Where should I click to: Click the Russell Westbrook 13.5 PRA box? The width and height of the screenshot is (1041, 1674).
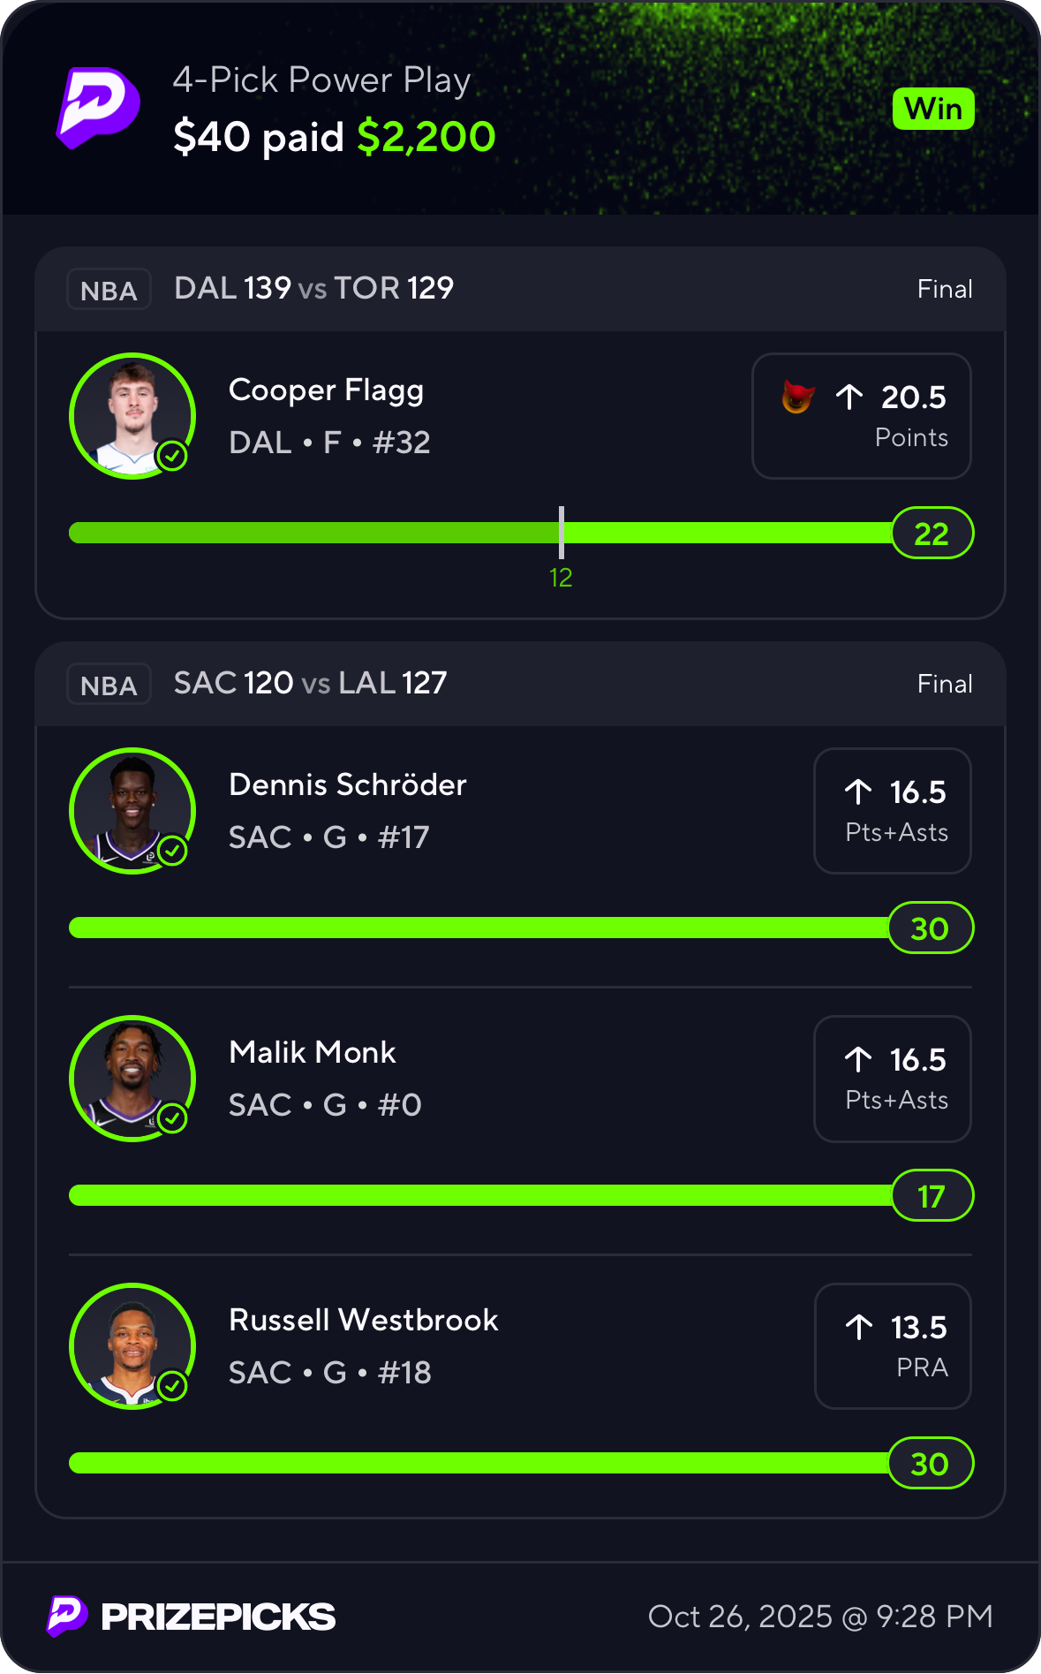893,1345
